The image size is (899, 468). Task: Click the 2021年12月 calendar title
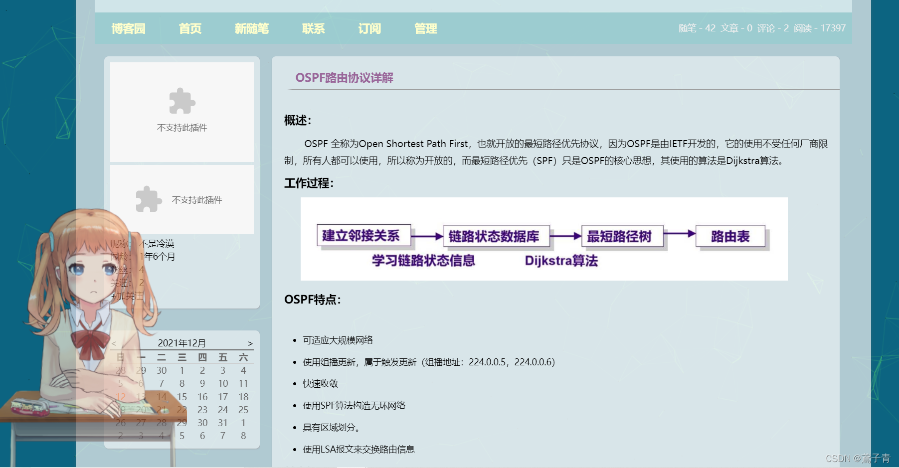(181, 343)
